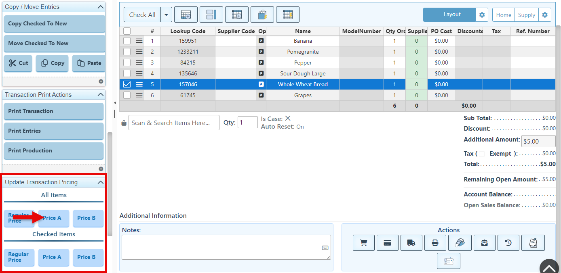
Task: Open the Check All dropdown arrow
Action: (x=166, y=15)
